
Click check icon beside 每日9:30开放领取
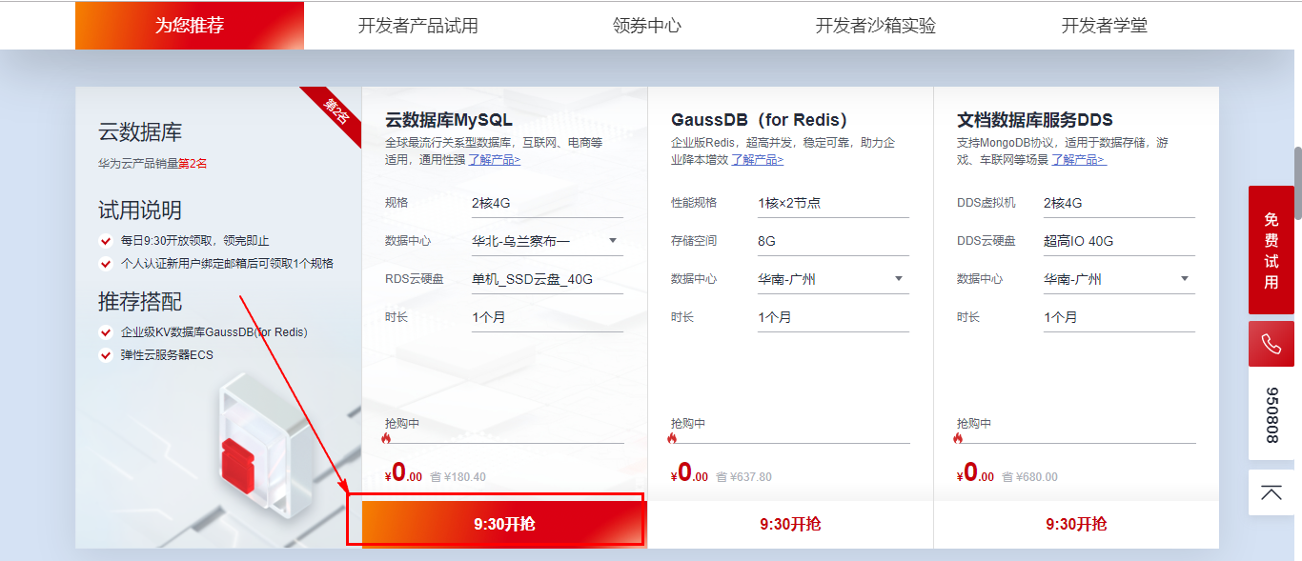click(106, 241)
